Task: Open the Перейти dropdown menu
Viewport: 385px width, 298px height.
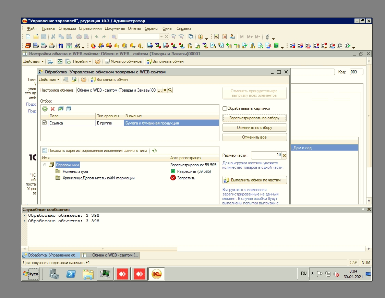Action: click(82, 61)
